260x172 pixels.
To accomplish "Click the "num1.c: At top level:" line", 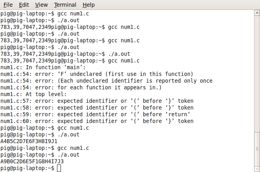I will [33, 94].
